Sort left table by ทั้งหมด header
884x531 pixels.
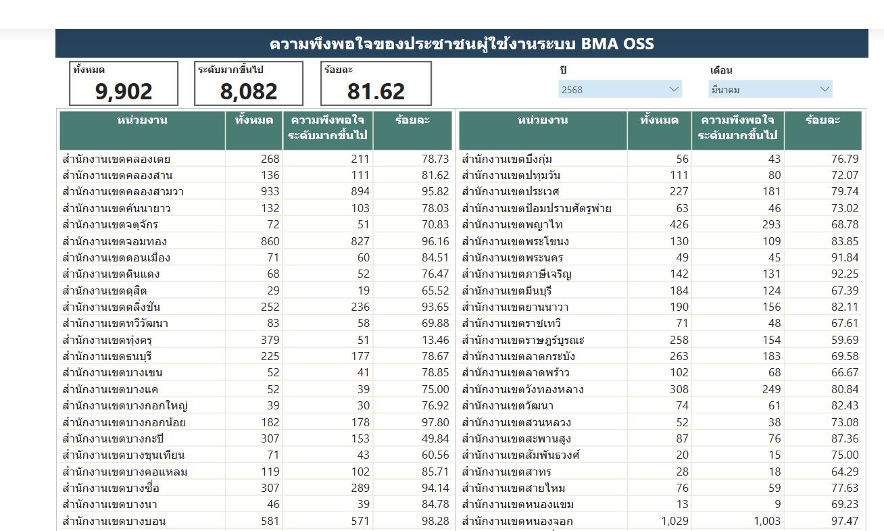click(x=254, y=130)
